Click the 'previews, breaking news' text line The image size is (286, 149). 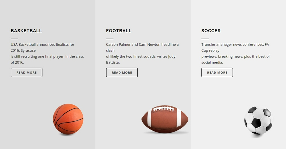235,57
